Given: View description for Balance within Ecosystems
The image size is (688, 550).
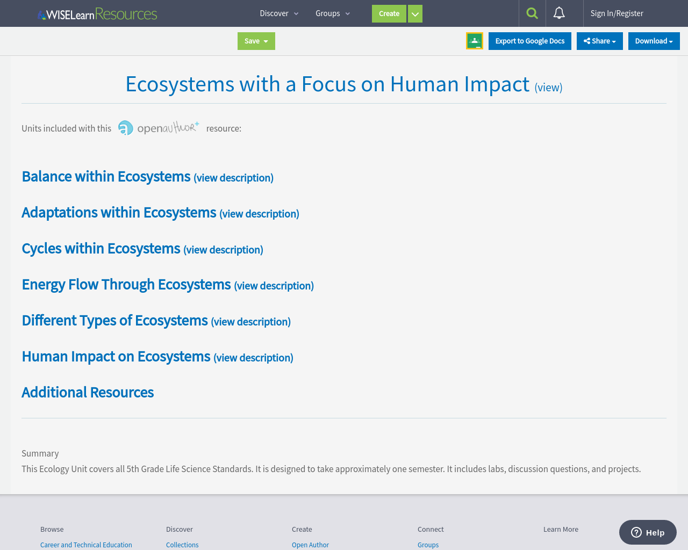Looking at the screenshot, I should click(233, 177).
